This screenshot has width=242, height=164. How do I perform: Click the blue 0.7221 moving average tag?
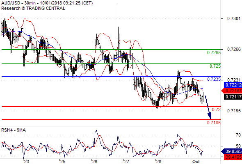point(233,85)
